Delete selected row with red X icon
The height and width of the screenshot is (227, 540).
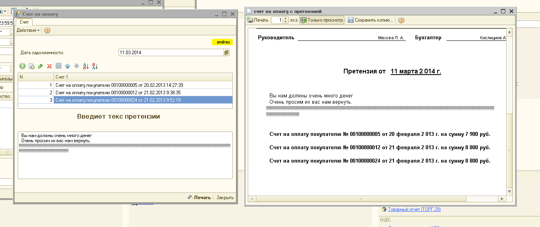pyautogui.click(x=49, y=66)
